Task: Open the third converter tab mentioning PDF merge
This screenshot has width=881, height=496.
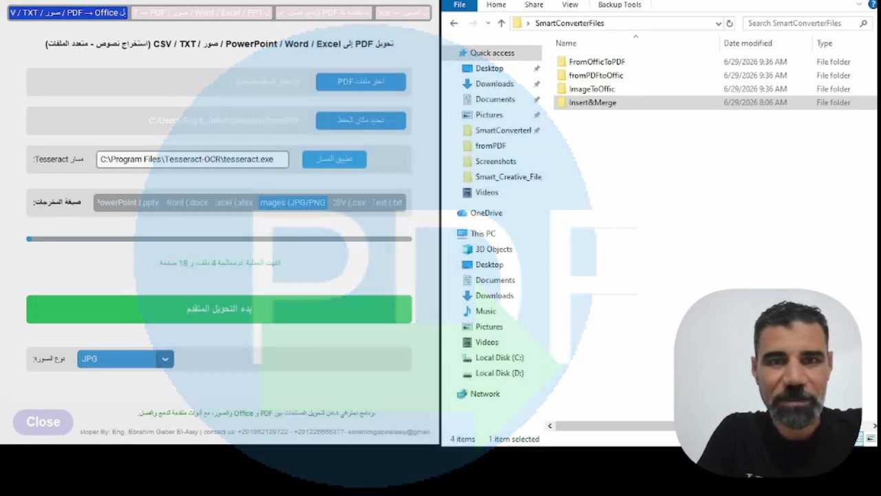Action: [x=323, y=12]
